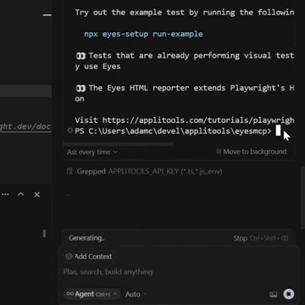Click the search icon beside Grepped APPLITOOLS_API_KEY

pyautogui.click(x=69, y=171)
